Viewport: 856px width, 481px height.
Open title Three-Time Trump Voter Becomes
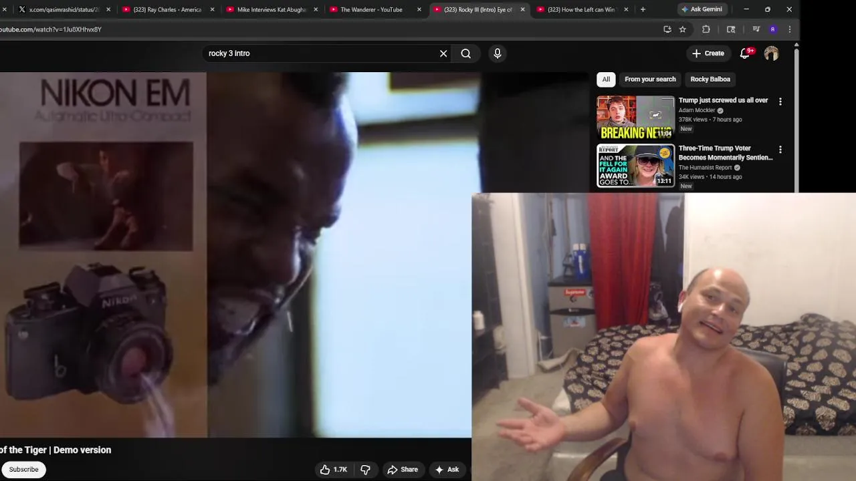tap(725, 153)
